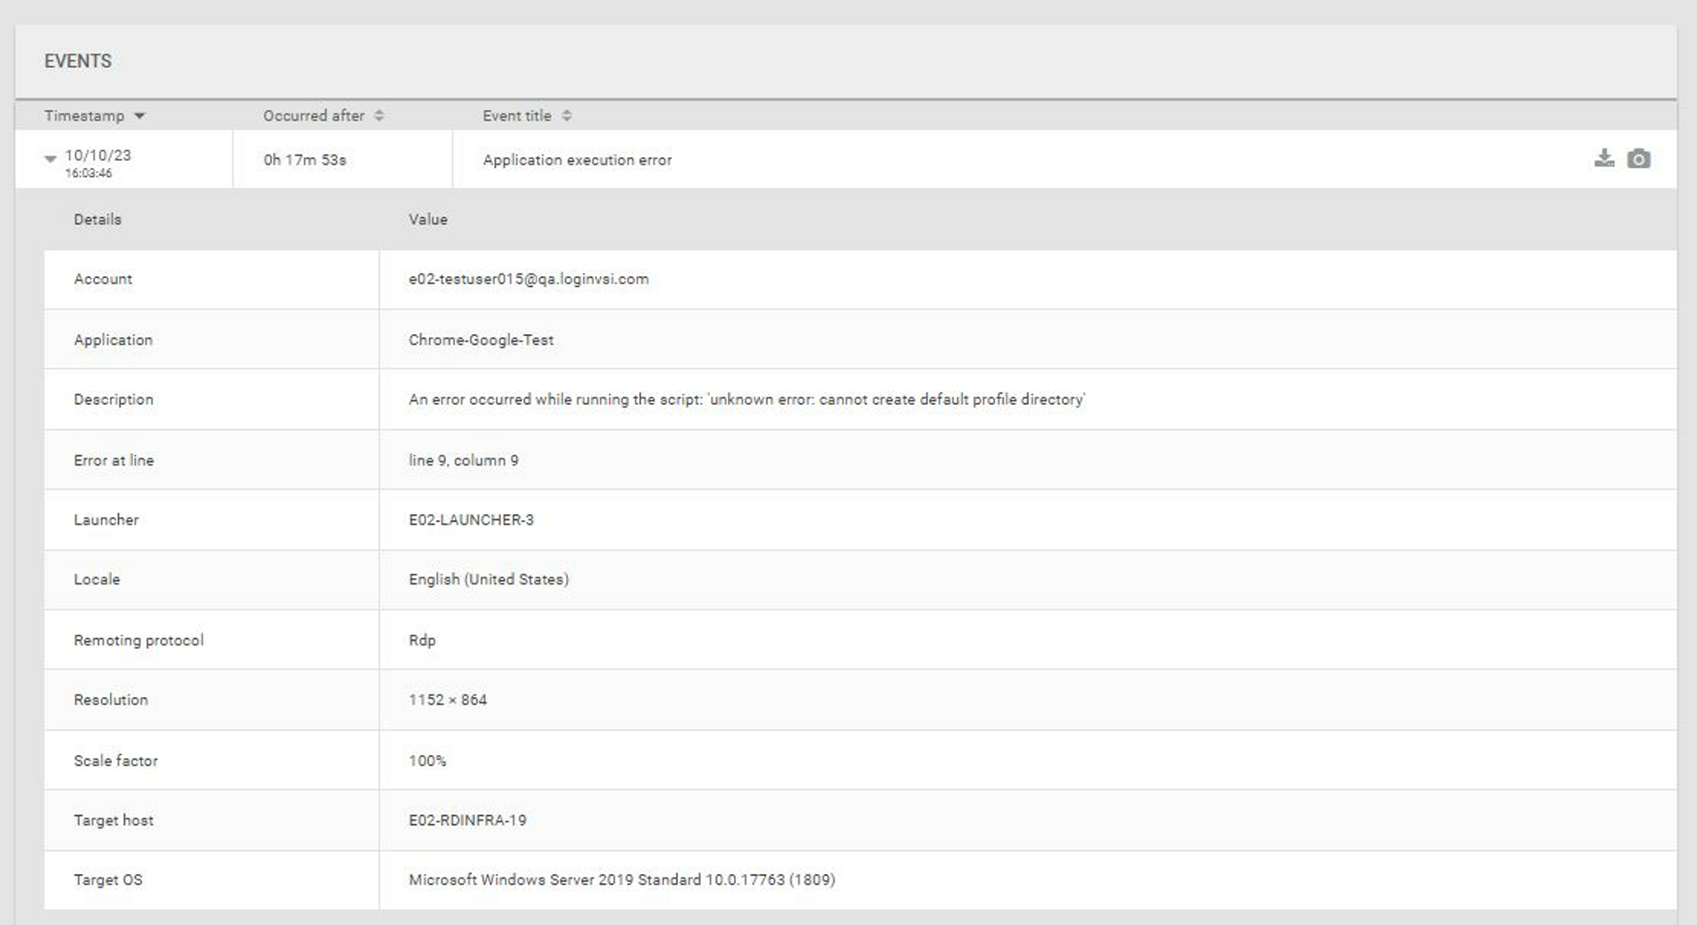1697x925 pixels.
Task: Click the '1152 × 864' resolution value
Action: click(x=448, y=700)
